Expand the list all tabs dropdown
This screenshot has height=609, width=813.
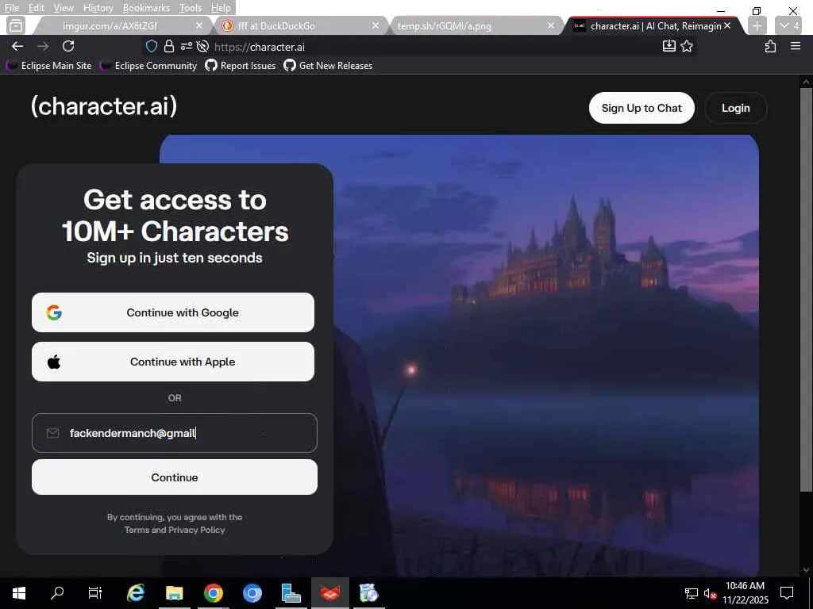(788, 25)
